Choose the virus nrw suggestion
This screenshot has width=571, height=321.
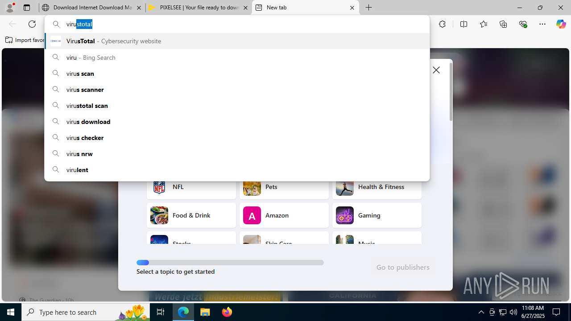coord(237,154)
